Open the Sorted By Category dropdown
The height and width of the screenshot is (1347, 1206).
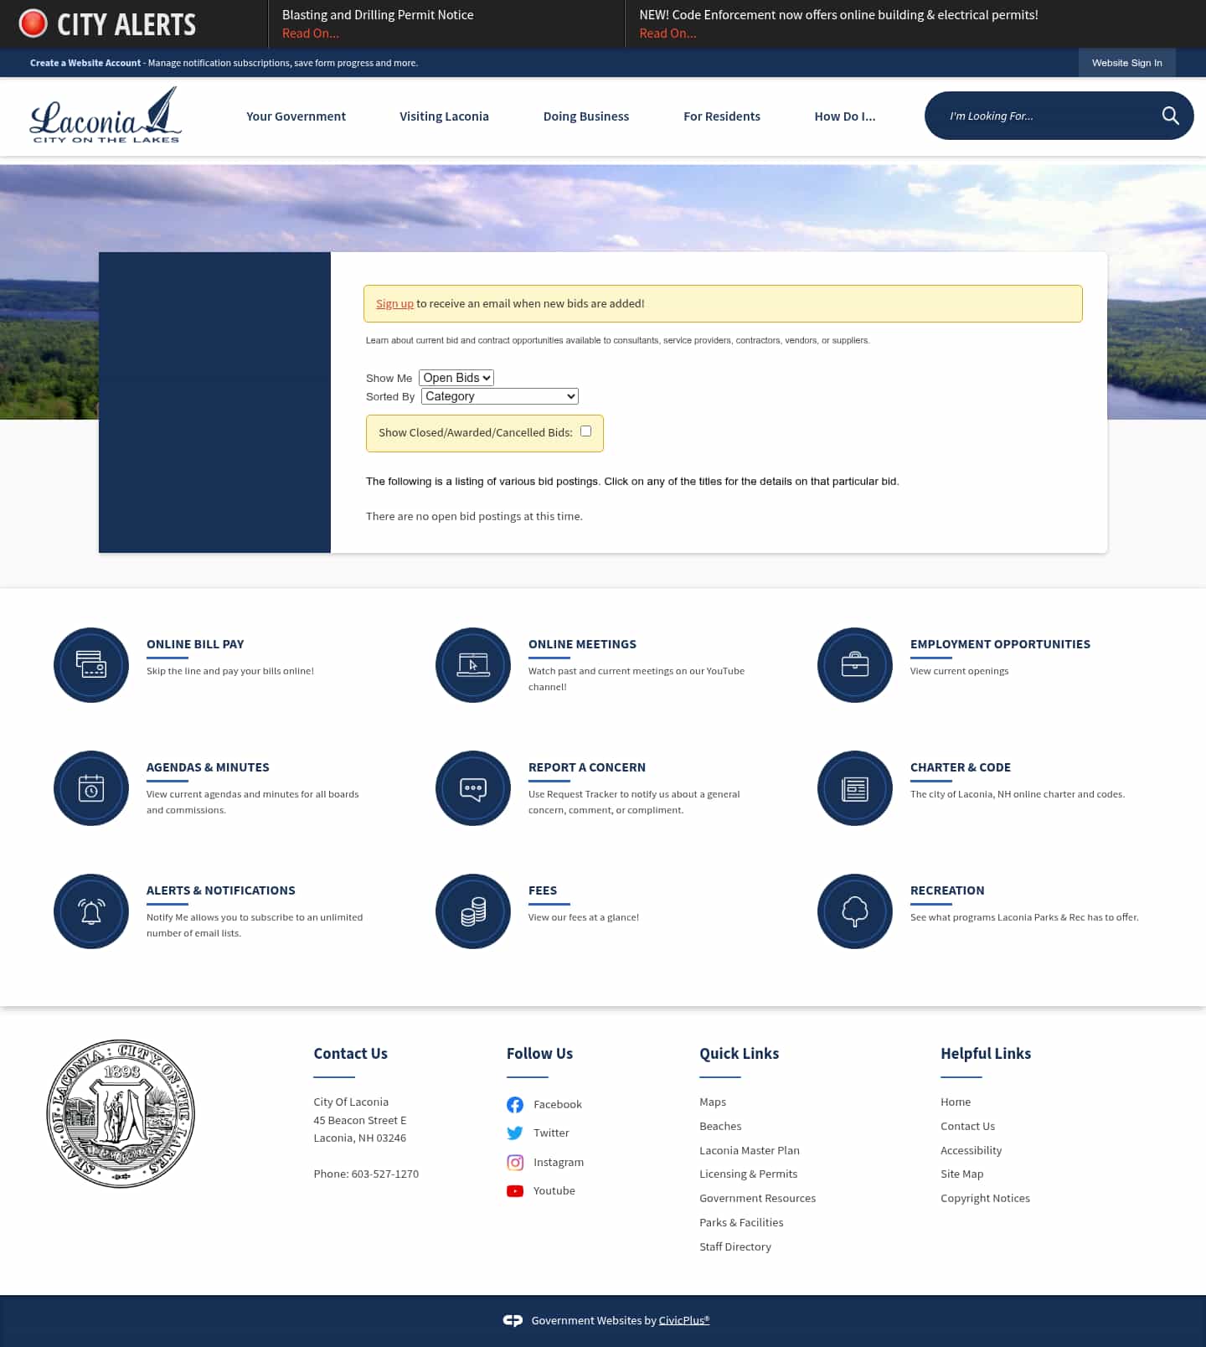click(x=500, y=396)
